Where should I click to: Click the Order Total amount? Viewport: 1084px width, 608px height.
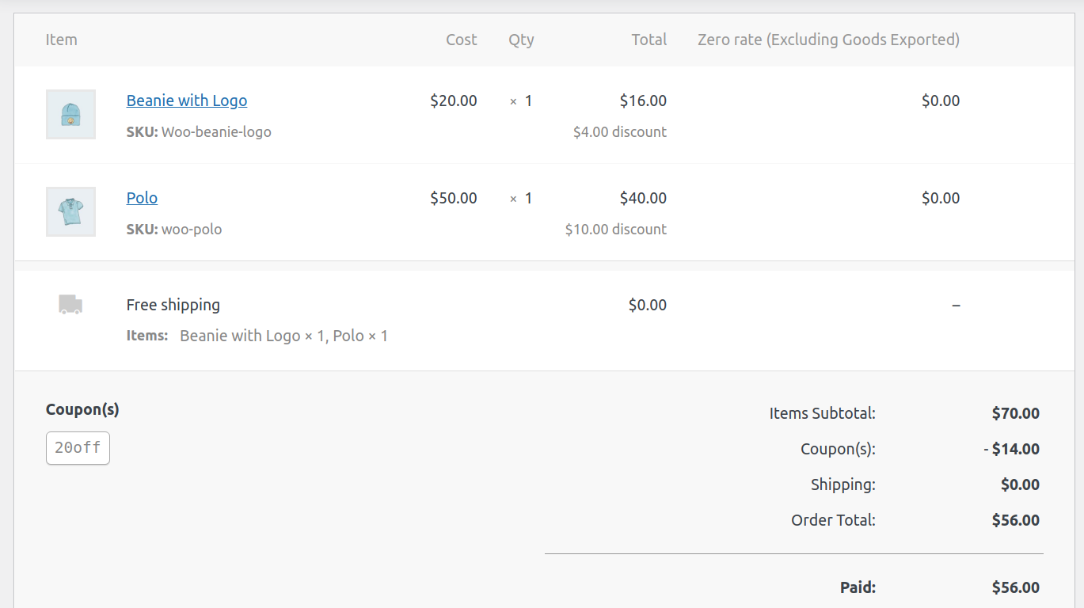pyautogui.click(x=1015, y=520)
